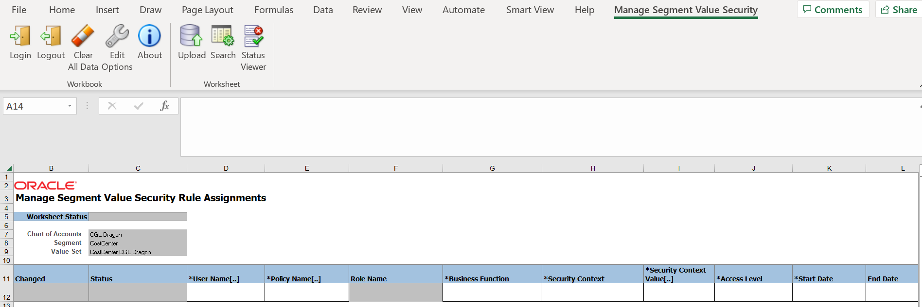Screen dimensions: 922x307
Task: Click the Oracle logo
Action: pyautogui.click(x=45, y=185)
